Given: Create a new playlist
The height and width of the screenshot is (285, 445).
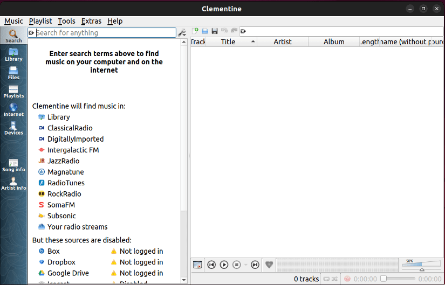Looking at the screenshot, I should (x=195, y=31).
